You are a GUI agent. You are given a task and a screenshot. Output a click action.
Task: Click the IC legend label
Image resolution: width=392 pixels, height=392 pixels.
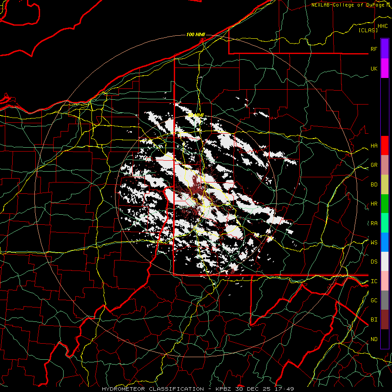(374, 281)
